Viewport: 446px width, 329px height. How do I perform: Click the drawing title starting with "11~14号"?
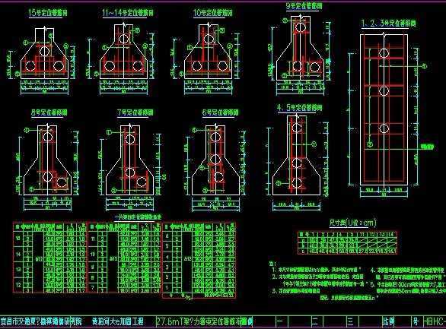coord(128,13)
